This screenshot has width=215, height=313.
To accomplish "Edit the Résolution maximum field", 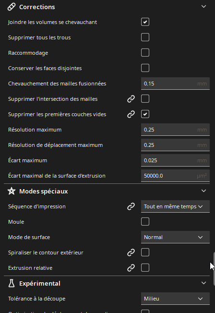I will pos(175,130).
